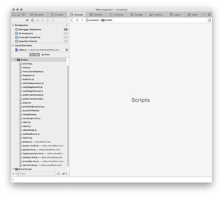Select By Path grouping

[x=46, y=55]
